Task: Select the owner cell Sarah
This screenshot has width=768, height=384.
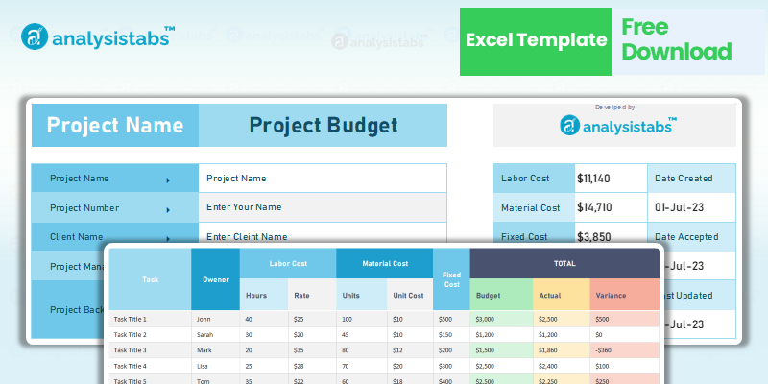Action: pyautogui.click(x=215, y=334)
